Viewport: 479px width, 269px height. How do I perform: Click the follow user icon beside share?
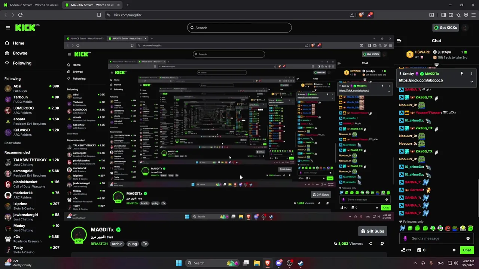tap(382, 244)
